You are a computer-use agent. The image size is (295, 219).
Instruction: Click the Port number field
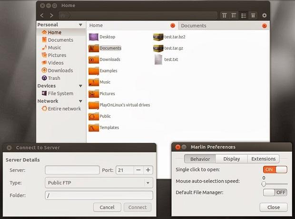tap(125, 170)
